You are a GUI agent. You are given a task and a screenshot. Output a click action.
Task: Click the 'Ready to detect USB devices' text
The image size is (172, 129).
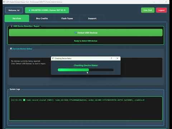pos(86,41)
